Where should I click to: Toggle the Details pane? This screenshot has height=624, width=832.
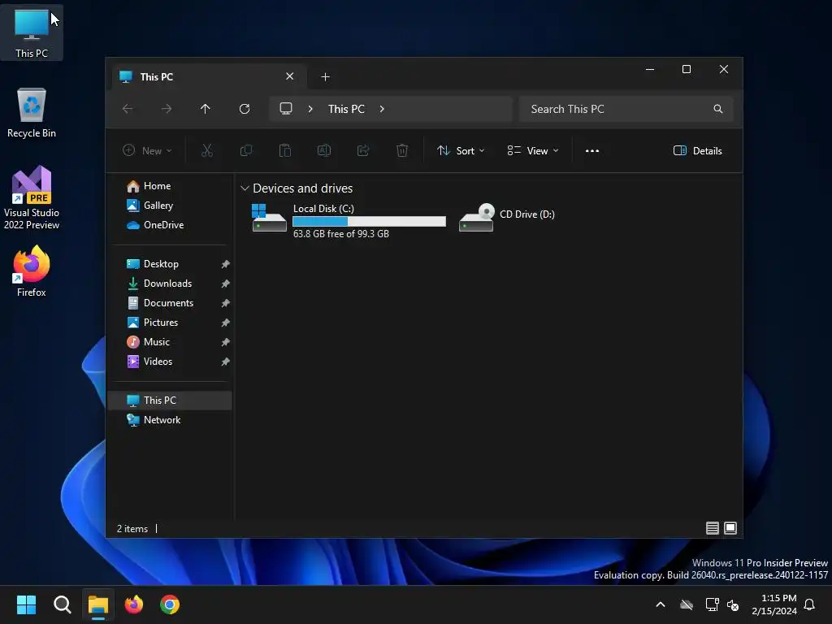697,150
